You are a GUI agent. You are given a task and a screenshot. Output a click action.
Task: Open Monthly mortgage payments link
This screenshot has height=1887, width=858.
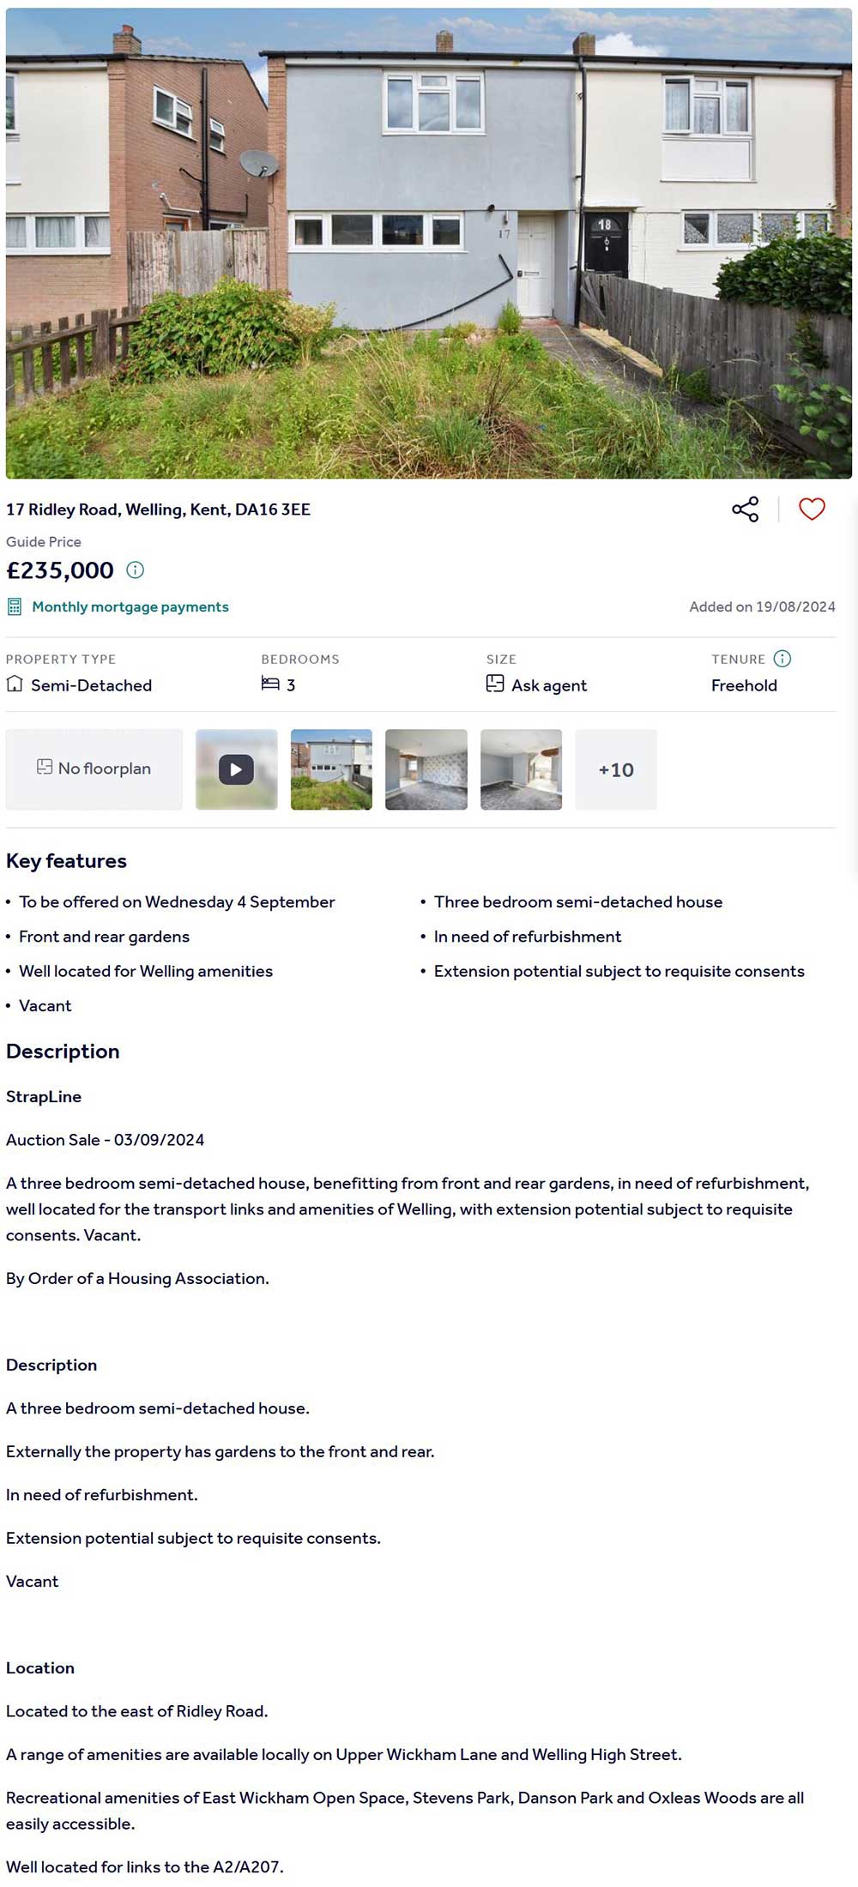(130, 607)
